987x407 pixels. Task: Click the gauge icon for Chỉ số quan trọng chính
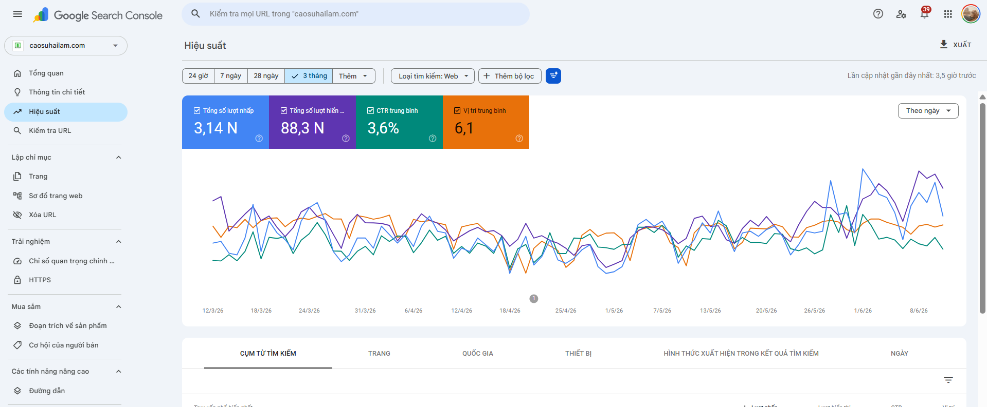tap(17, 261)
